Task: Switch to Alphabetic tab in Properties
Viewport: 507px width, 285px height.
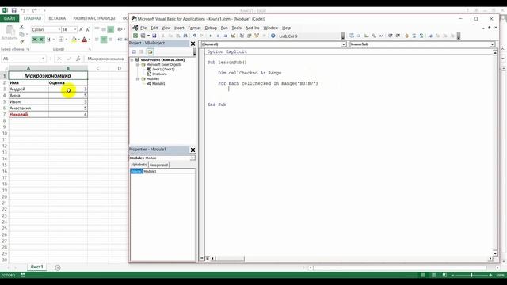Action: tap(139, 165)
